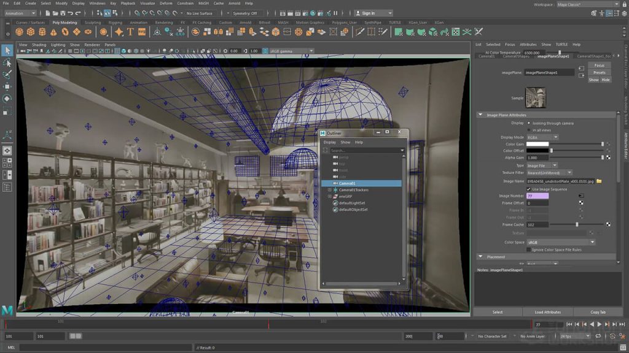Check Ignore Color Space File Rules

(529, 250)
